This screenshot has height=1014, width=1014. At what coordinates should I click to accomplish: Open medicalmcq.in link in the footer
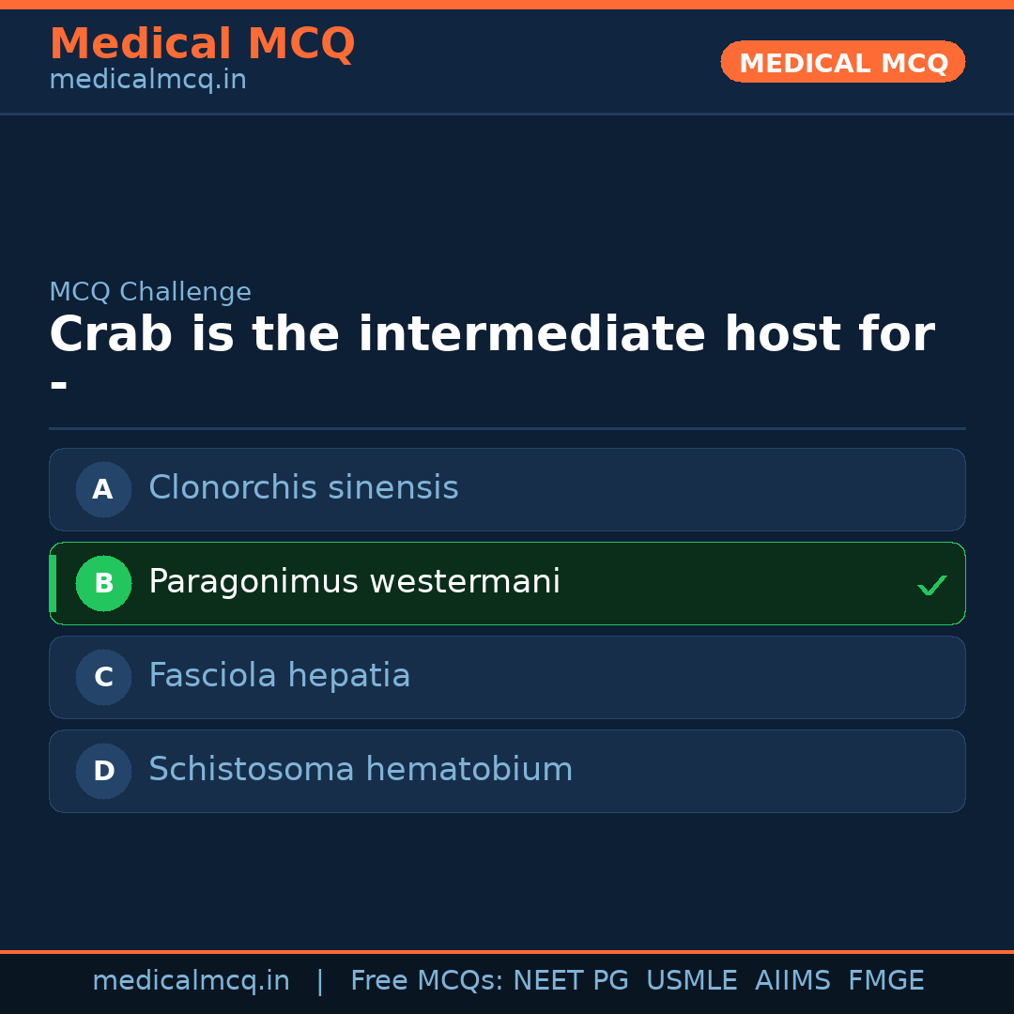pos(191,981)
